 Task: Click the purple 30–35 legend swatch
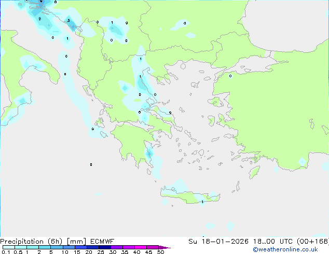117,247
